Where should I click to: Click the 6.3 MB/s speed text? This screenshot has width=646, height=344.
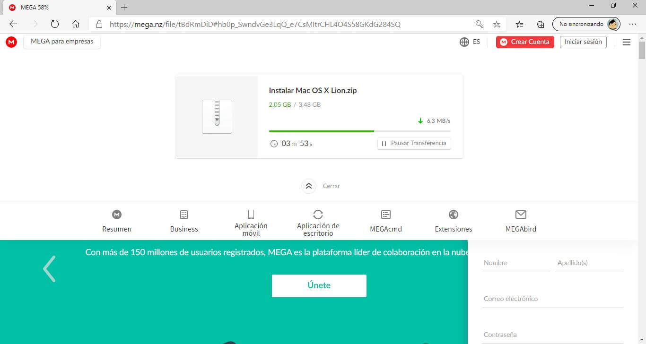coord(439,121)
